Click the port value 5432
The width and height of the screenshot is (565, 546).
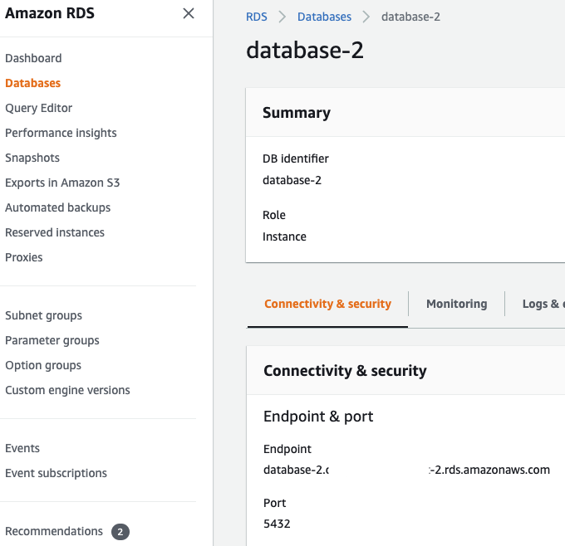pos(277,524)
